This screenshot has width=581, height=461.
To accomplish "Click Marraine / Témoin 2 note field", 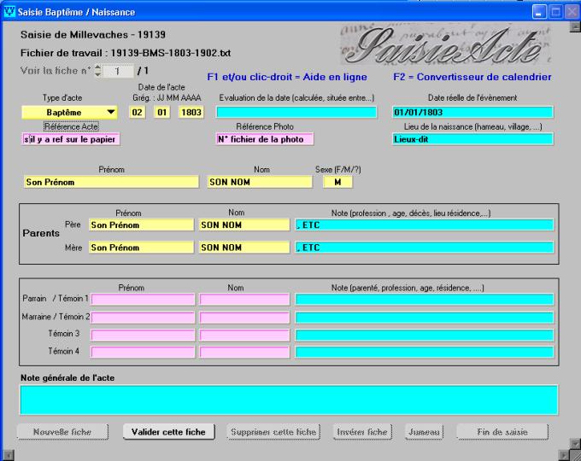I will click(425, 318).
